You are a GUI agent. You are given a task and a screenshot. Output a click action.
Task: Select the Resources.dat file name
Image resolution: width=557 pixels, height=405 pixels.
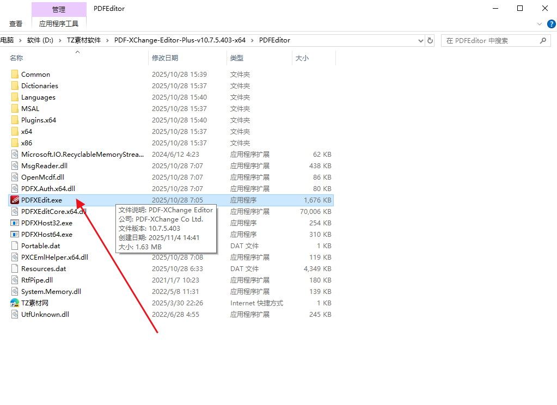44,268
